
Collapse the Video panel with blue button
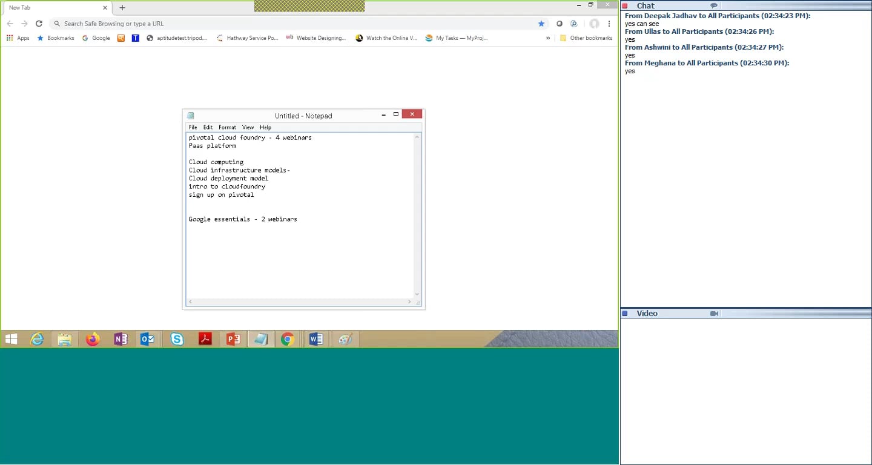pyautogui.click(x=625, y=314)
